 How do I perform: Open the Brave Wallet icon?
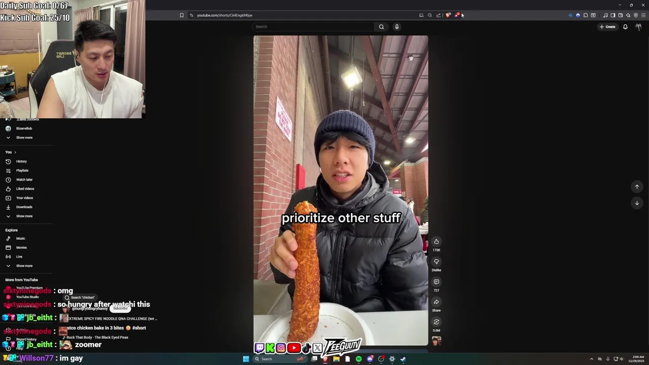pyautogui.click(x=620, y=15)
